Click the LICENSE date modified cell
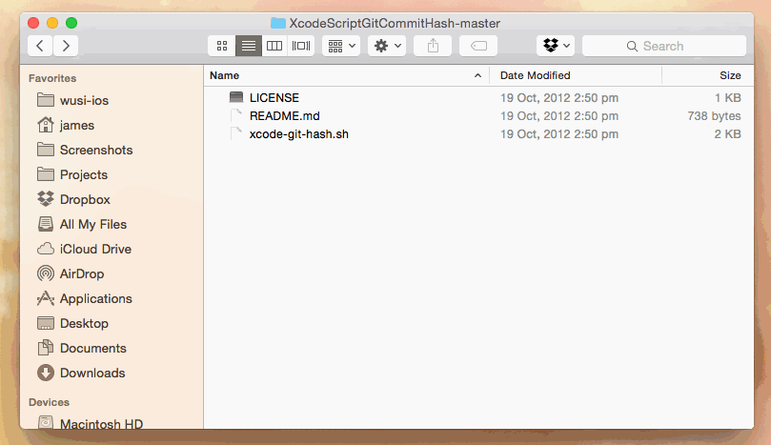Image resolution: width=771 pixels, height=445 pixels. pyautogui.click(x=559, y=98)
